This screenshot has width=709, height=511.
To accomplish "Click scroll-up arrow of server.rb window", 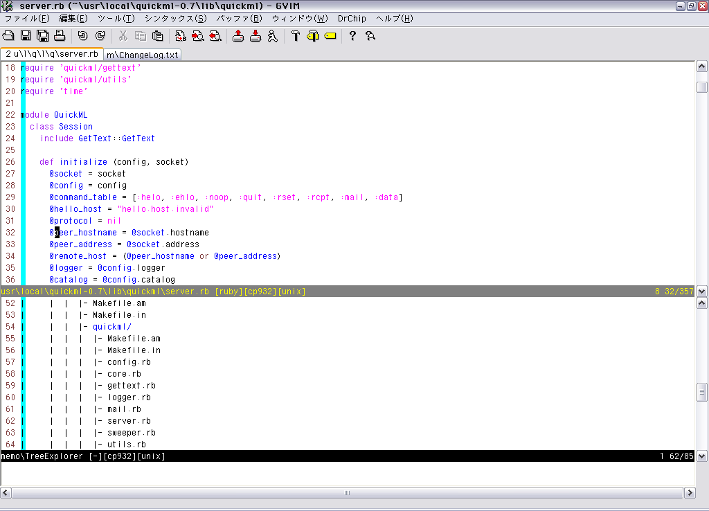I will pos(702,67).
